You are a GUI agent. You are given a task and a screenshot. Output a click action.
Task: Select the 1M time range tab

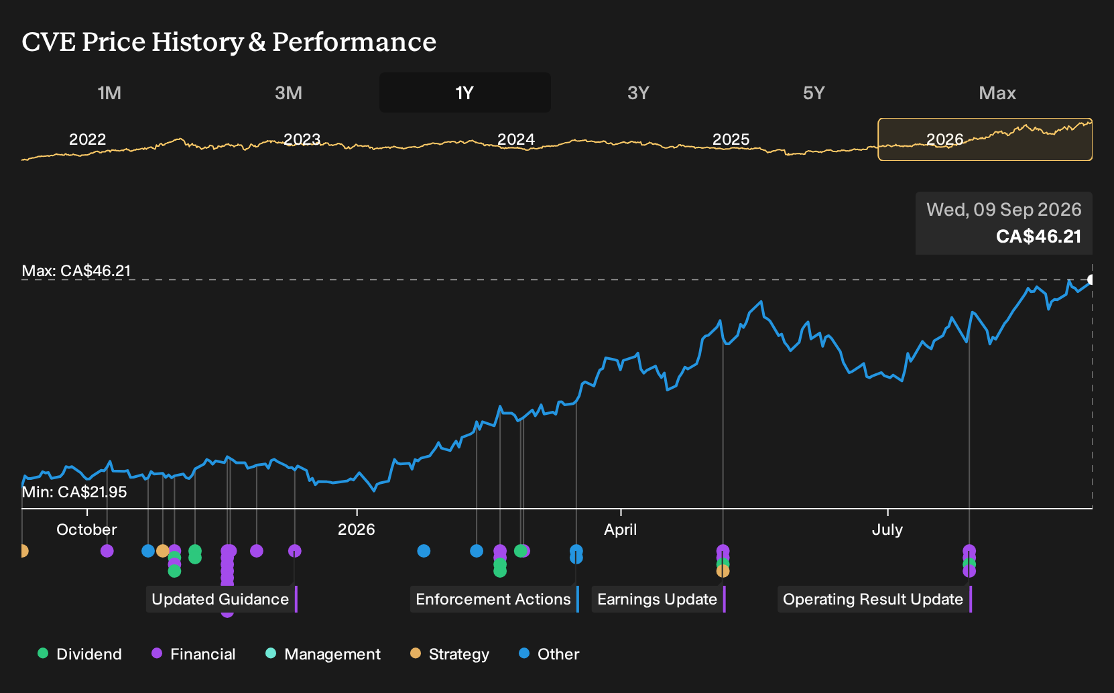pyautogui.click(x=109, y=92)
